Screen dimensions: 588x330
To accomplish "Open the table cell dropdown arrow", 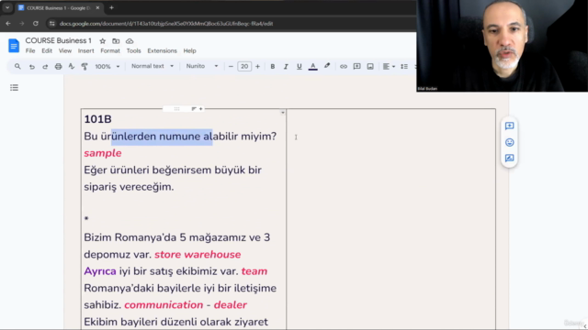I will [283, 113].
